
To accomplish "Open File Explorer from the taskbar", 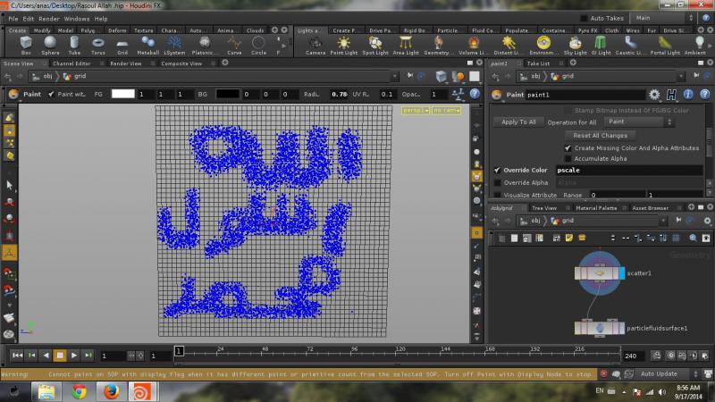I will tap(46, 392).
